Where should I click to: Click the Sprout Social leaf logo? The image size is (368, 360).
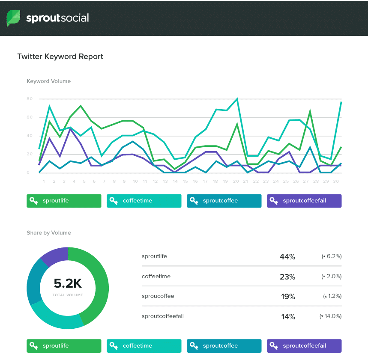(x=12, y=18)
